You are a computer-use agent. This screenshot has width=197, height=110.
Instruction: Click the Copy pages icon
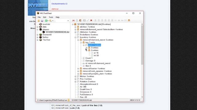point(77,20)
